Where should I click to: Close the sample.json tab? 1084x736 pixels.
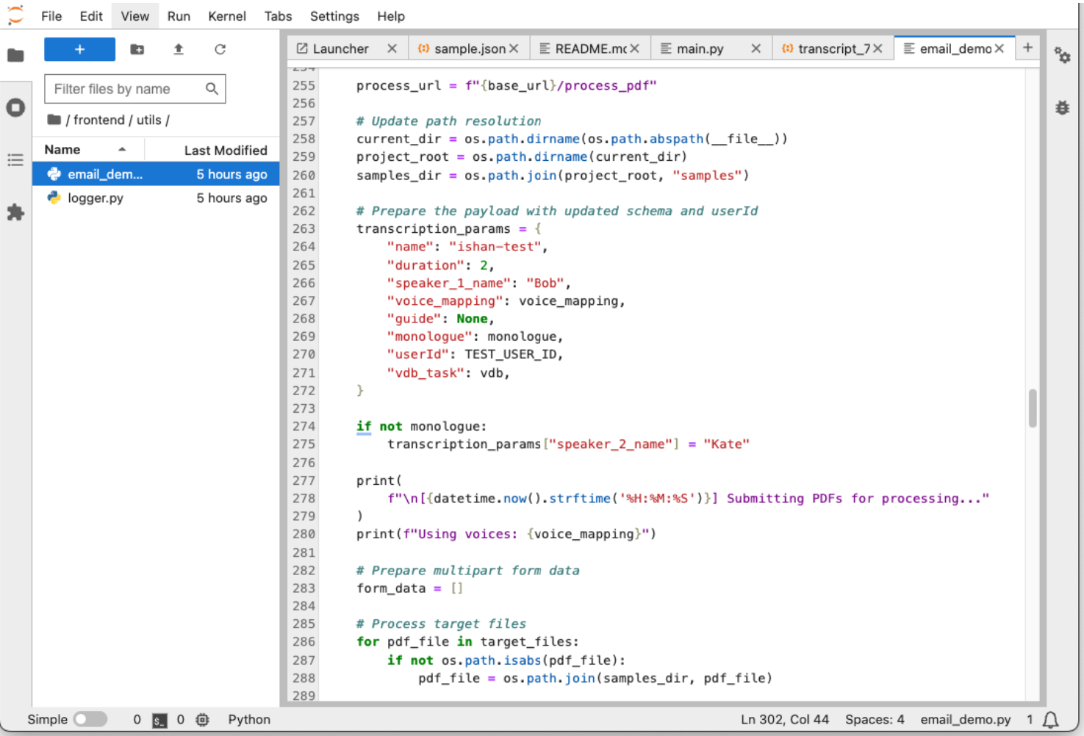click(514, 48)
